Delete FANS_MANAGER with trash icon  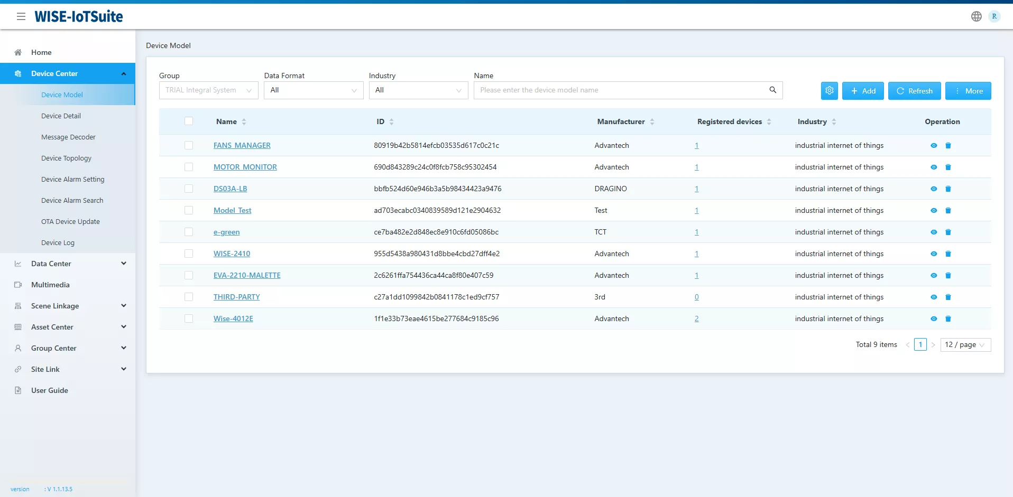[x=948, y=146]
